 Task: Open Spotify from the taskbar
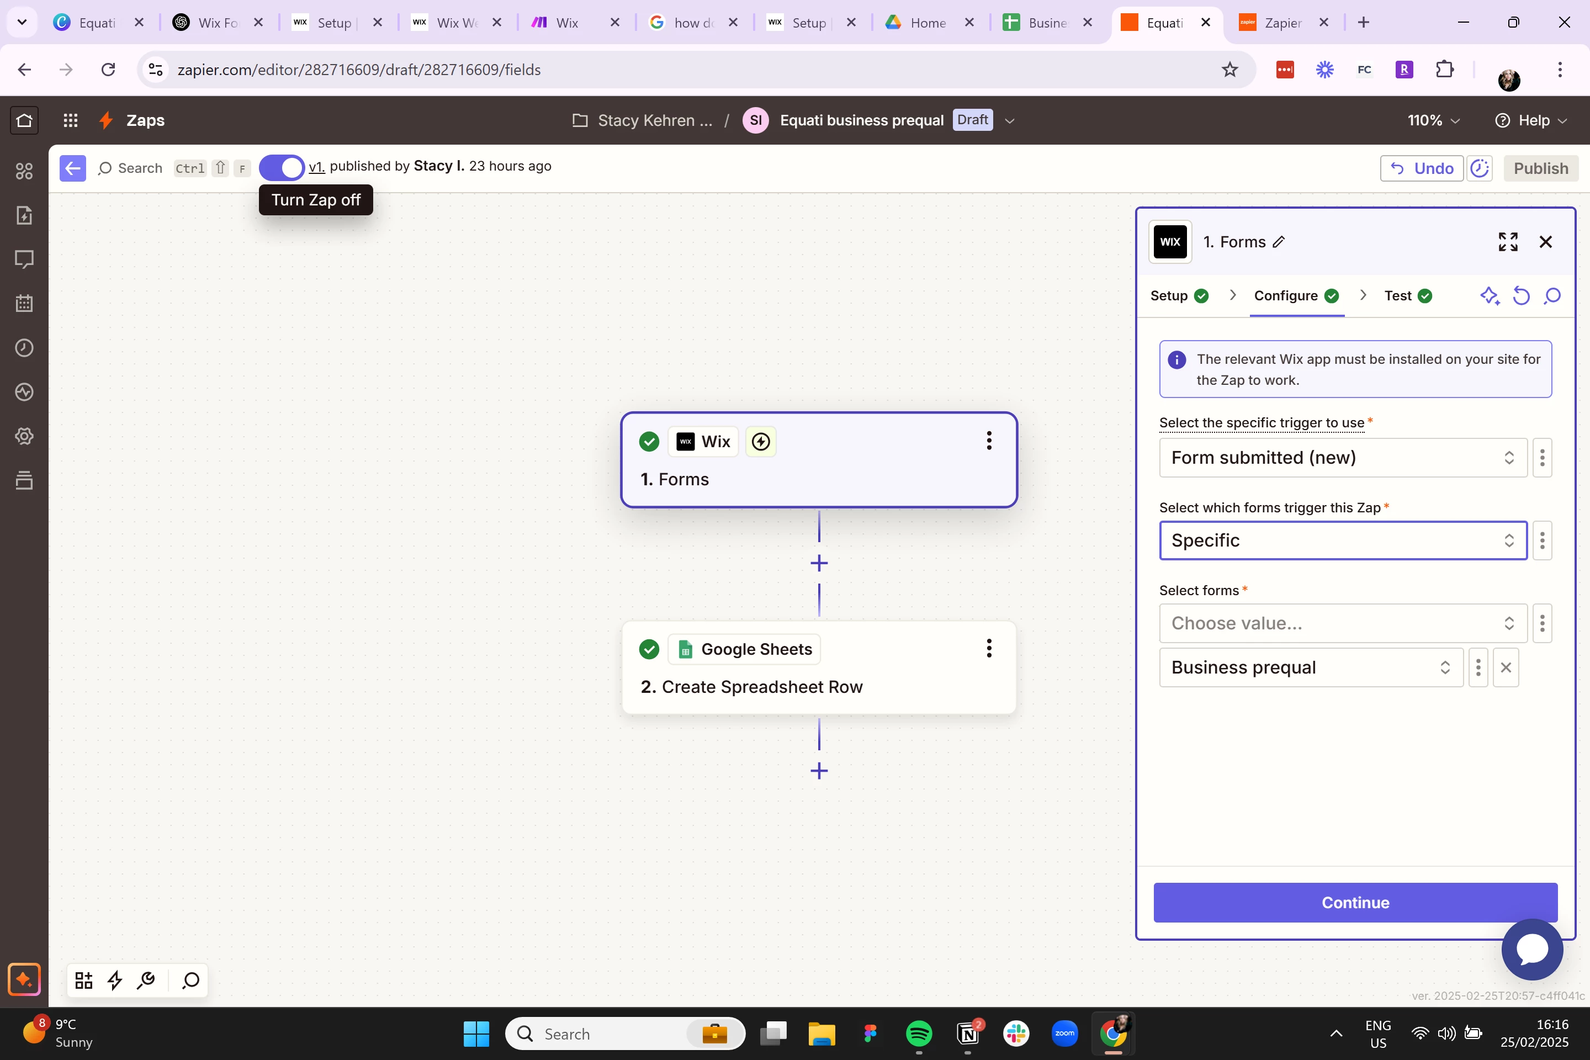[x=918, y=1033]
